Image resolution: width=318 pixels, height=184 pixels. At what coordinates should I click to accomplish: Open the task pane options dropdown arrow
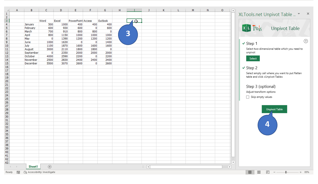point(299,14)
